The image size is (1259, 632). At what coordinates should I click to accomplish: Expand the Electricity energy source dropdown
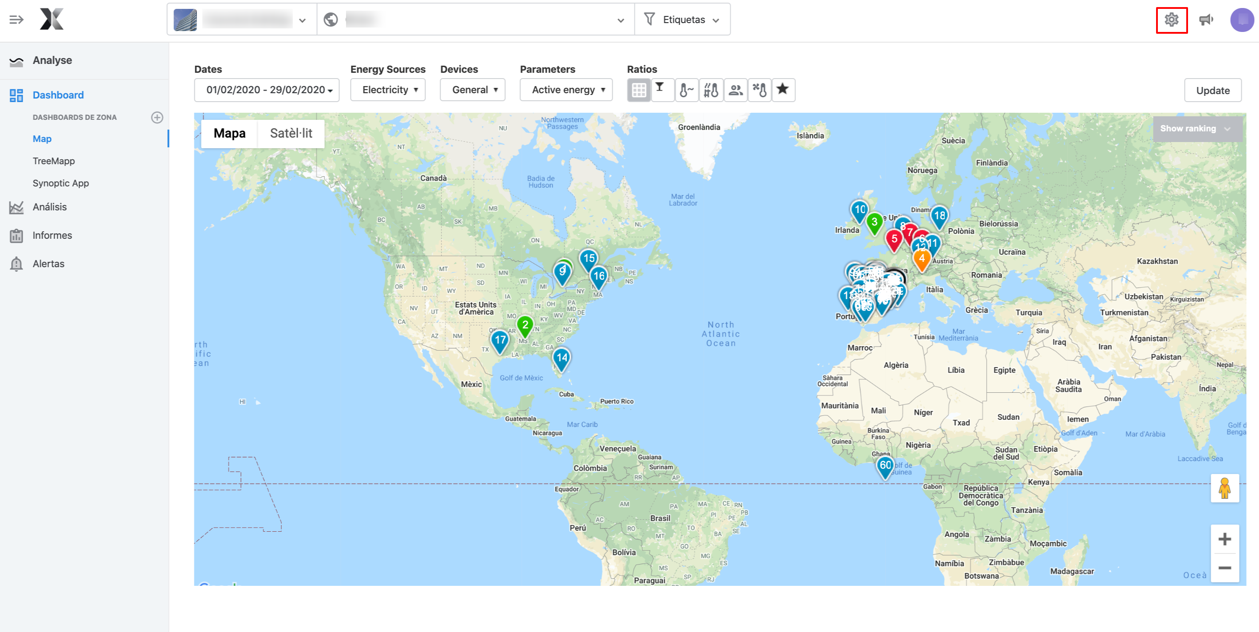[388, 90]
